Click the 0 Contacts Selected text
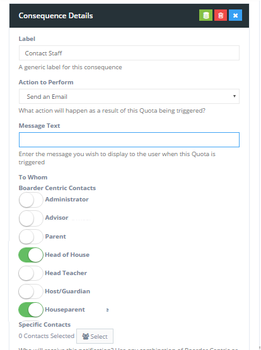Image resolution: width=261 pixels, height=350 pixels. (47, 336)
